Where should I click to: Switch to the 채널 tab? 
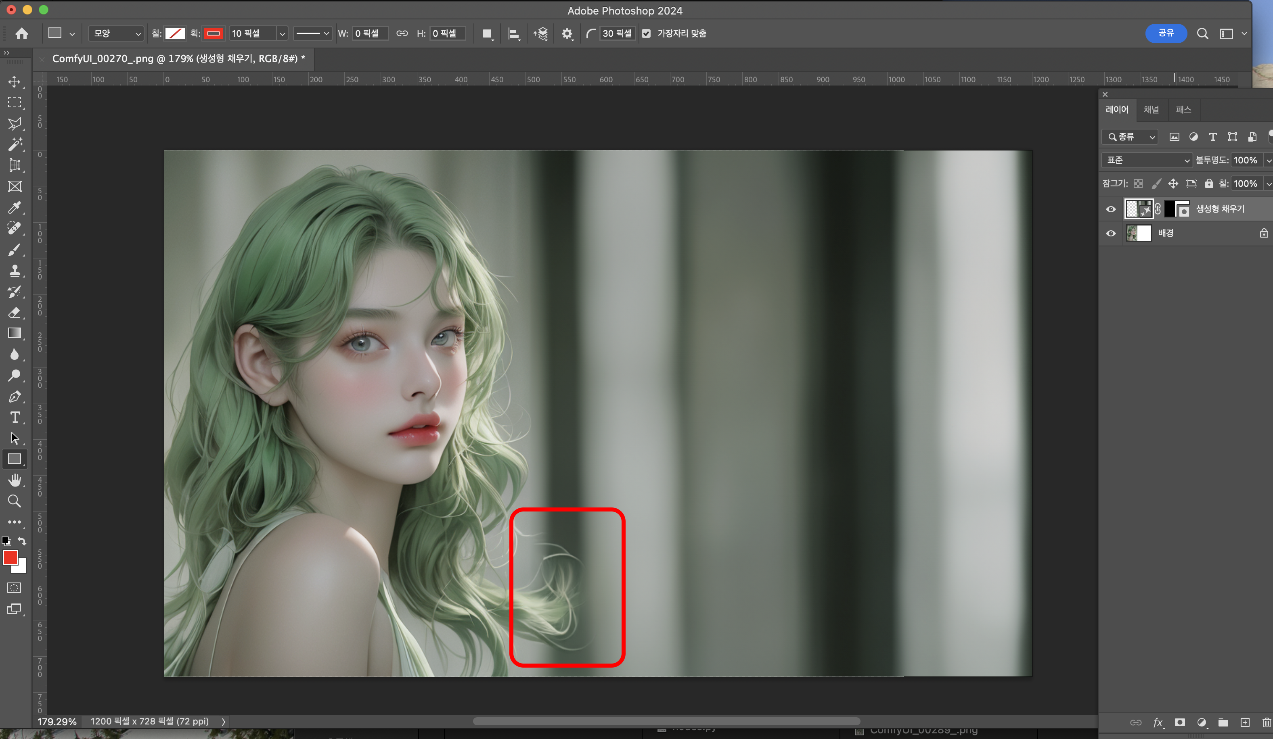pyautogui.click(x=1151, y=110)
